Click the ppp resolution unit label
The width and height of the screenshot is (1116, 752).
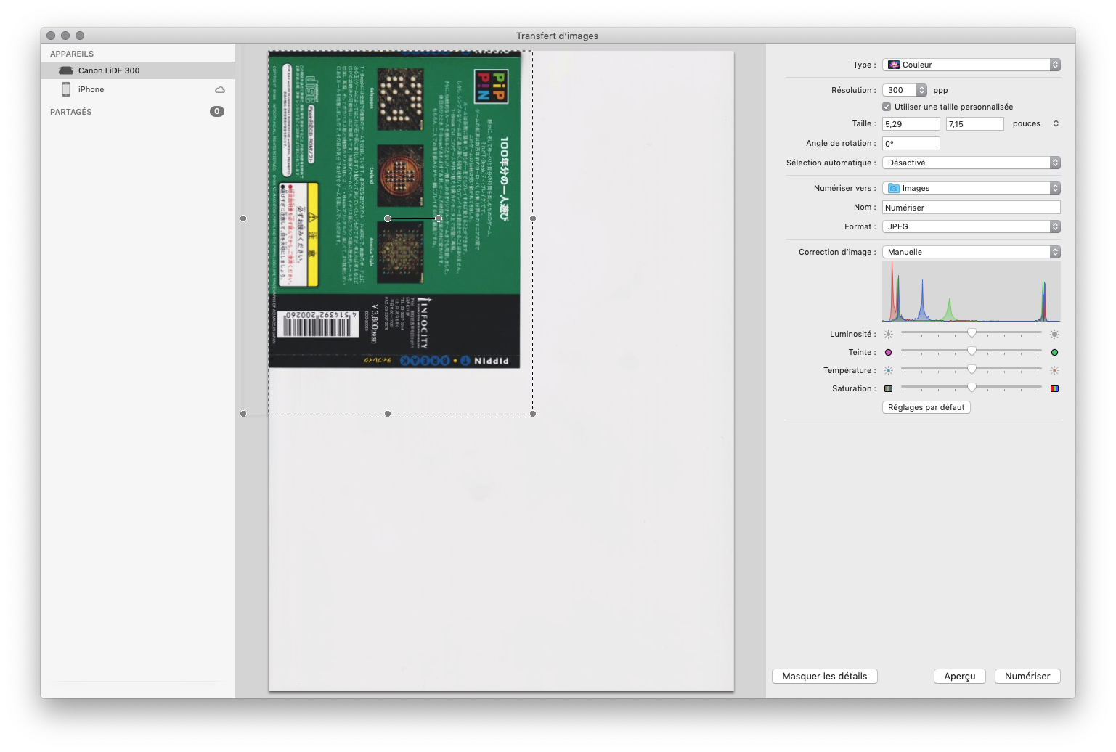click(x=940, y=91)
